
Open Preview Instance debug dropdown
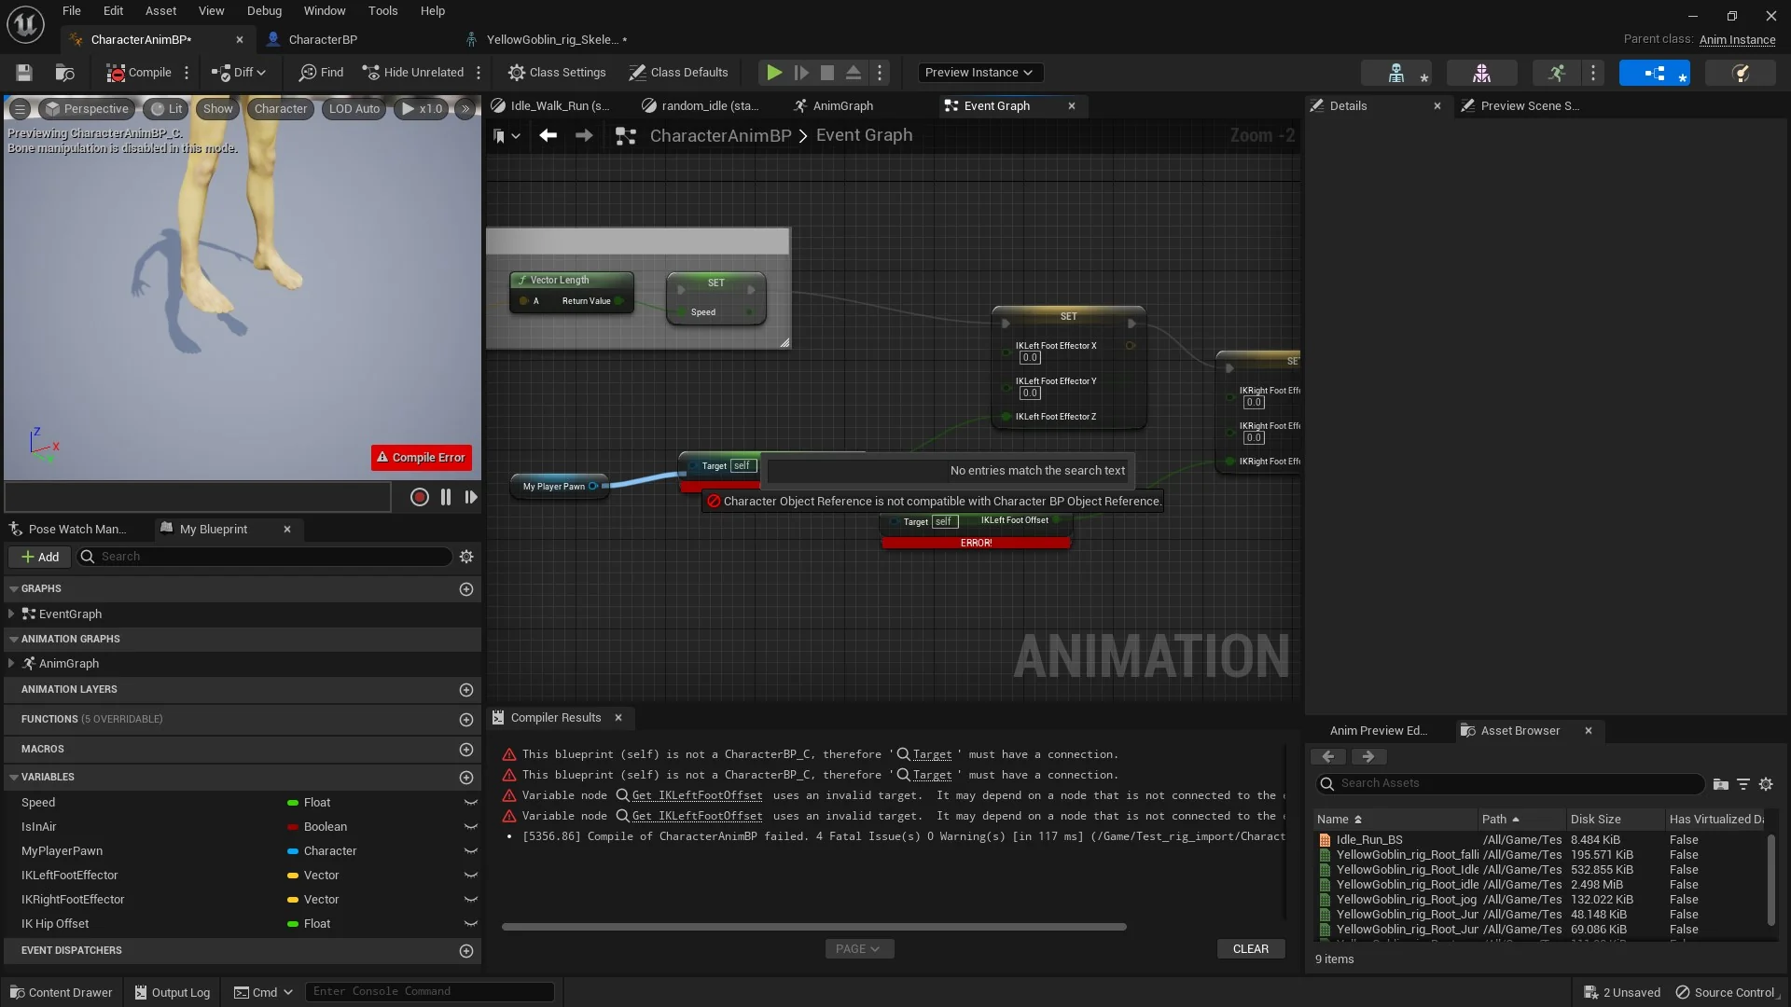coord(979,73)
